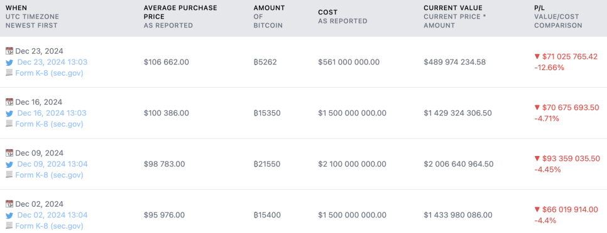607x233 pixels.
Task: Select the AVERAGE PURCHASE PRICE column header
Action: (x=180, y=13)
